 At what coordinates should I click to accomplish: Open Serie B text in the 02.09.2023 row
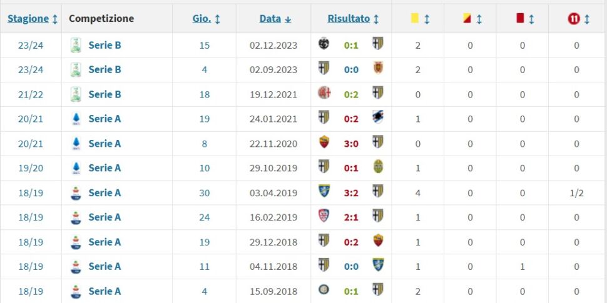[105, 69]
